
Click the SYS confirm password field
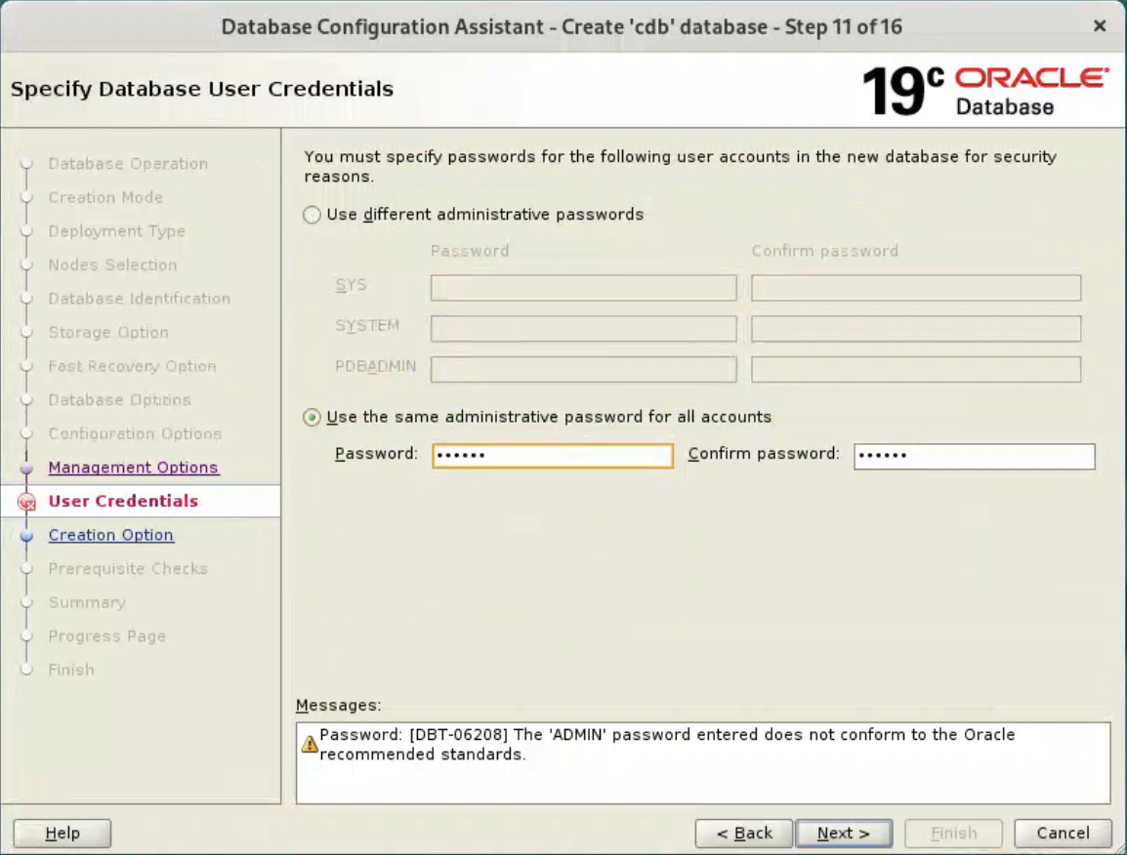click(x=916, y=287)
